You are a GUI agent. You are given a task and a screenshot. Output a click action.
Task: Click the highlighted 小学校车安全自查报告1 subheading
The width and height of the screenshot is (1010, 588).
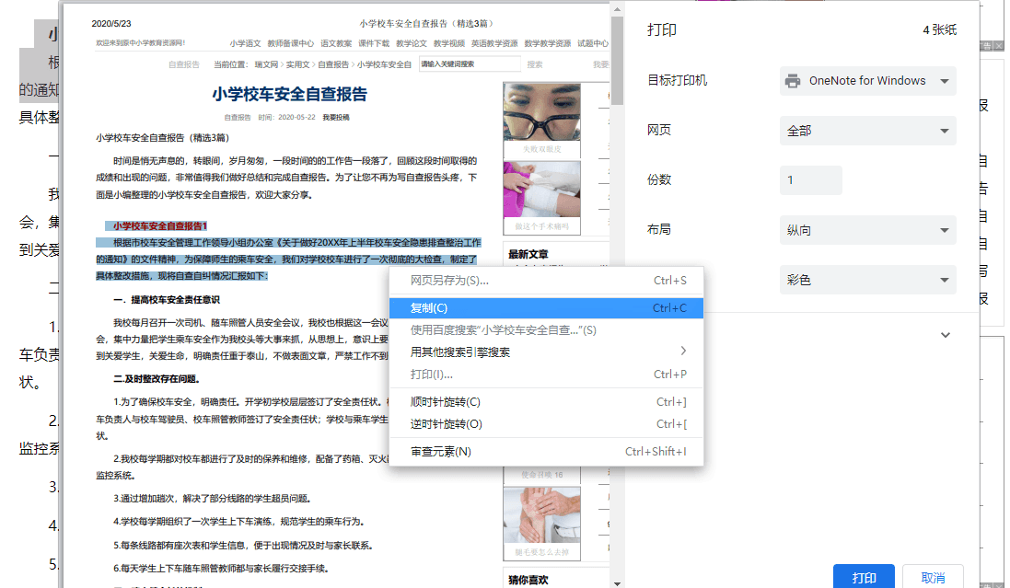tap(160, 226)
